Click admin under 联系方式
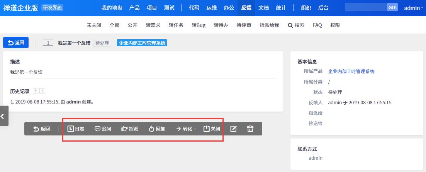 pos(316,158)
